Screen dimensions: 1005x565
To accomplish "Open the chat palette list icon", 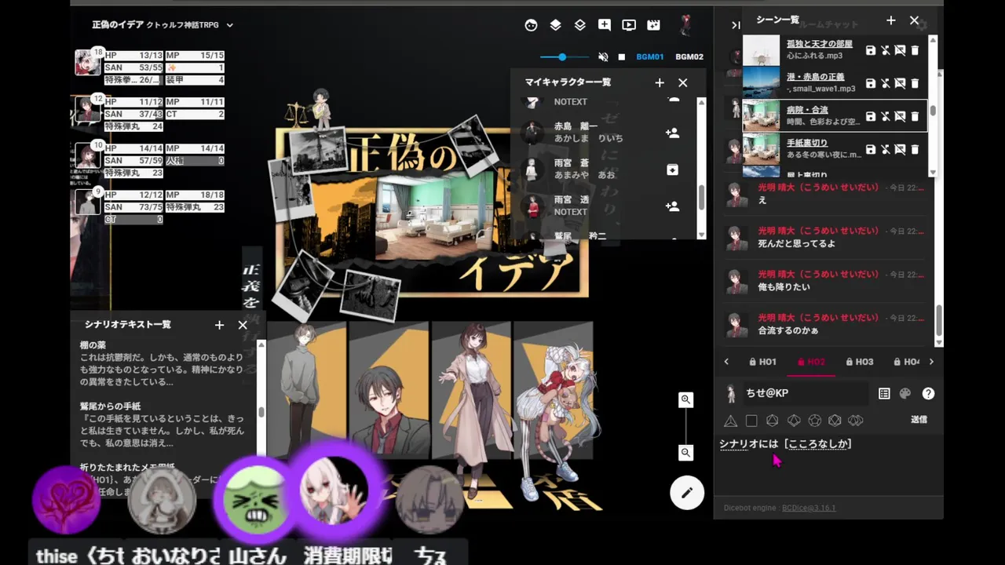I will click(884, 394).
